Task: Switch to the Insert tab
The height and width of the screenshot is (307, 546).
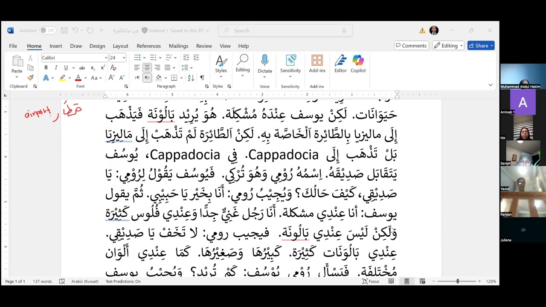Action: [x=55, y=46]
